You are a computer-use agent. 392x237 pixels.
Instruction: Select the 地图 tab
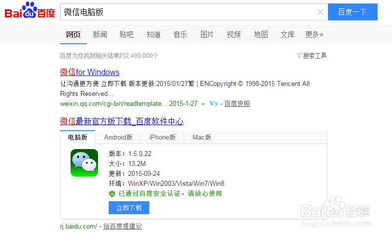(x=261, y=35)
